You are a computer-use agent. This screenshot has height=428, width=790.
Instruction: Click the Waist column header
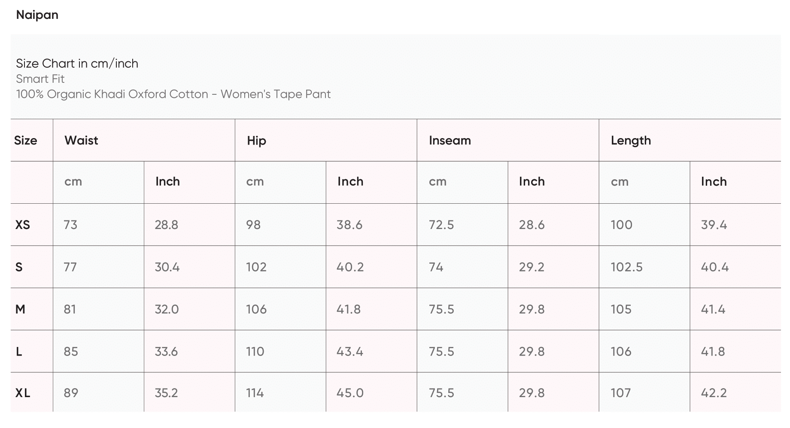click(x=81, y=140)
